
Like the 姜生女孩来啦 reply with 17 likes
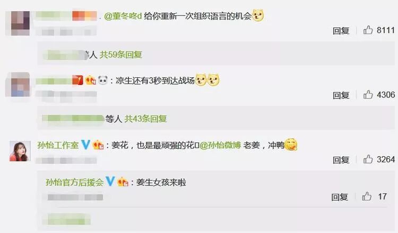tap(367, 196)
